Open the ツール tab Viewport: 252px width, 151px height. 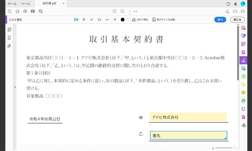25,4
